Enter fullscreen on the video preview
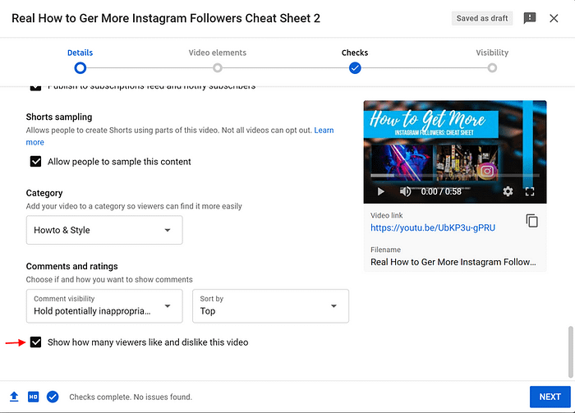This screenshot has width=575, height=413. (x=530, y=191)
